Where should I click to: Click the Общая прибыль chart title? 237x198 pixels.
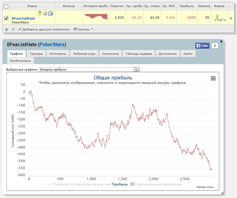113,78
